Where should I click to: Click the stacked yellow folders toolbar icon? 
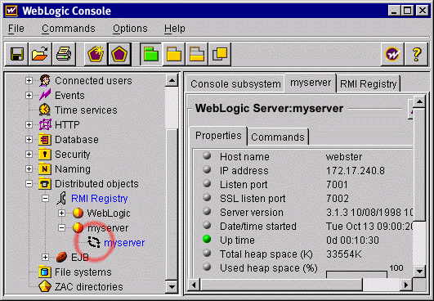click(x=197, y=54)
